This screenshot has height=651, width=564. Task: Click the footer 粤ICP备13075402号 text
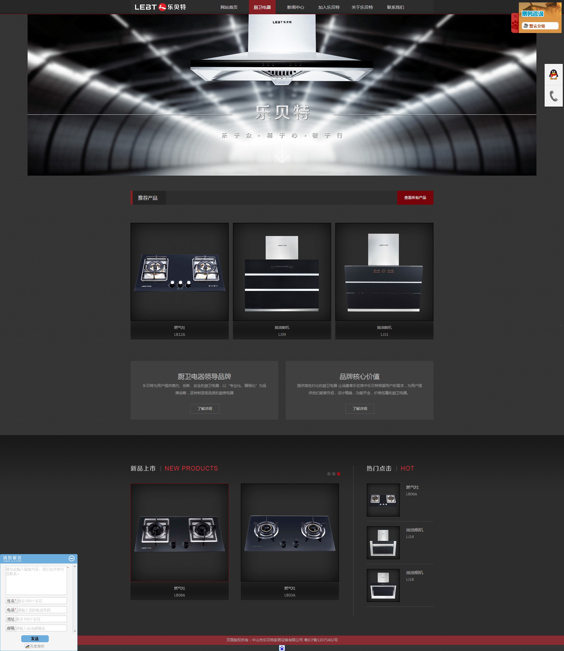[x=321, y=640]
